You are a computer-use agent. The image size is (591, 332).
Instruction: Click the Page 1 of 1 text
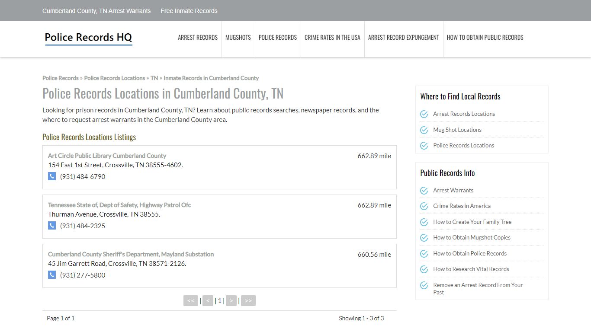pyautogui.click(x=61, y=319)
